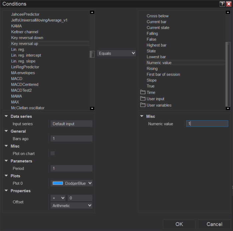233x231 pixels.
Task: Click the Offset value field
Action: 80,198
